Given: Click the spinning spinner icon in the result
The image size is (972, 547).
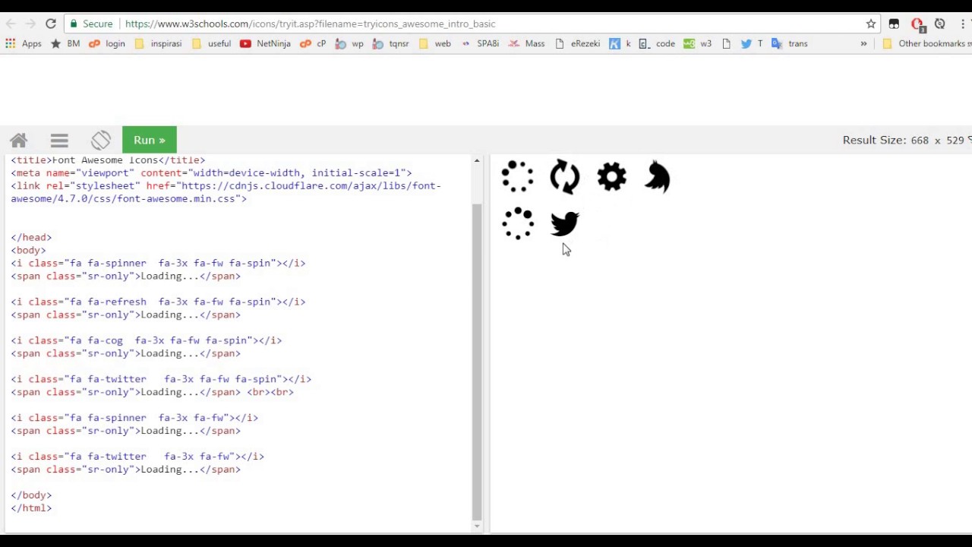Looking at the screenshot, I should pyautogui.click(x=518, y=177).
